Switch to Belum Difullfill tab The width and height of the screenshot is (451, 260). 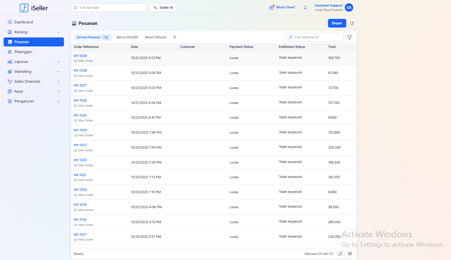[127, 37]
